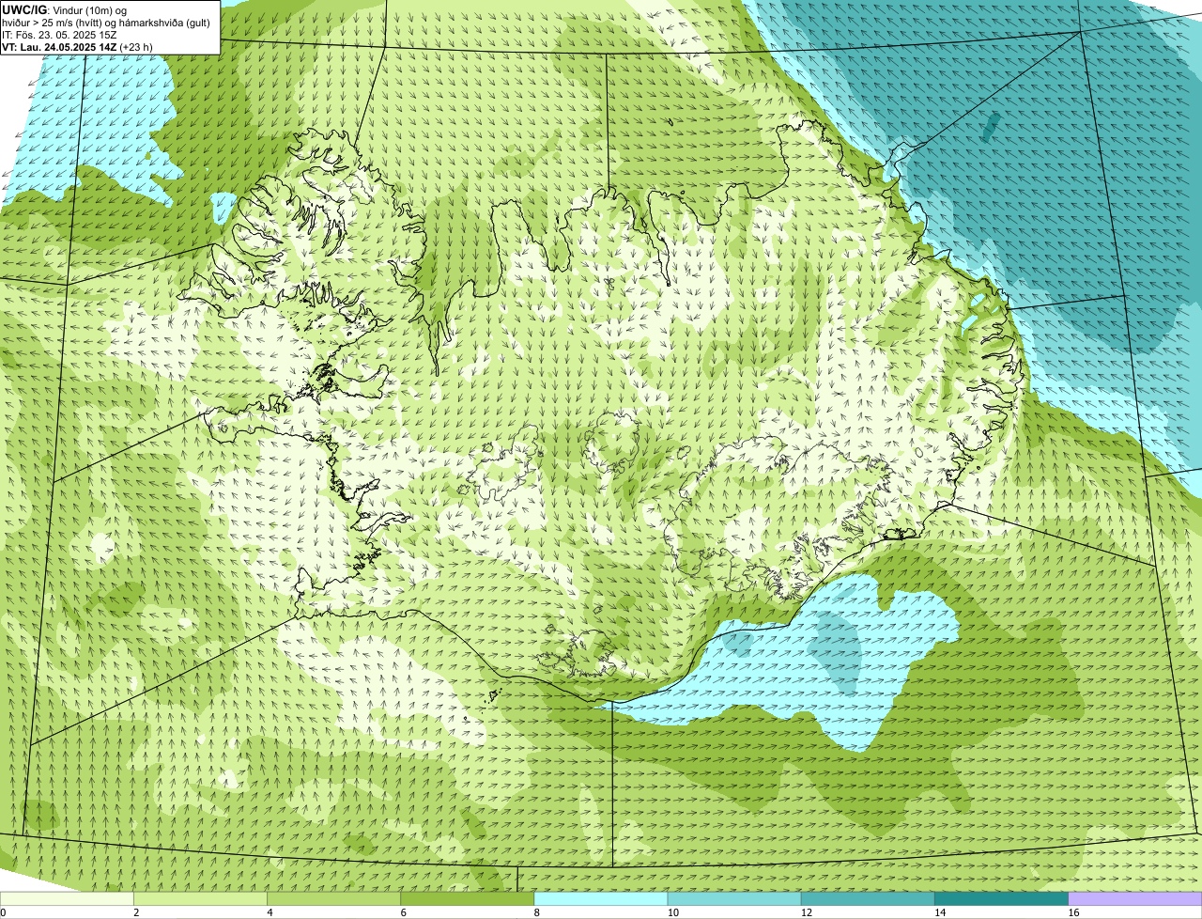Click the legend scale label "8"
1202x919 pixels.
tap(537, 912)
